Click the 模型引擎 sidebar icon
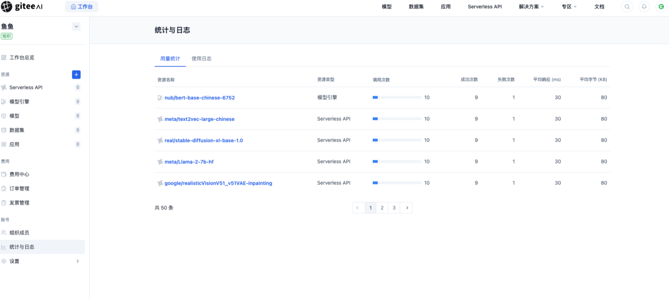The image size is (669, 299). coord(4,102)
